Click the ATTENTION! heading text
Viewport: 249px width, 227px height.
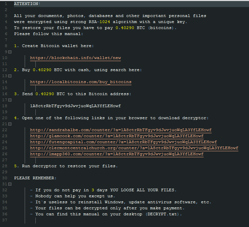pyautogui.click(x=27, y=4)
